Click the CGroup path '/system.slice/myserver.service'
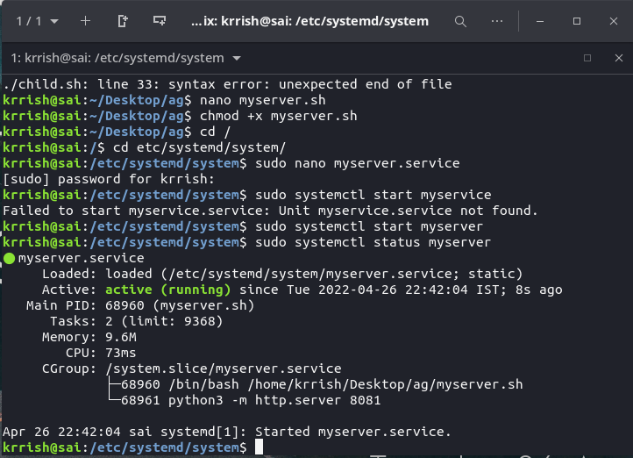This screenshot has height=458, width=633. 224,369
